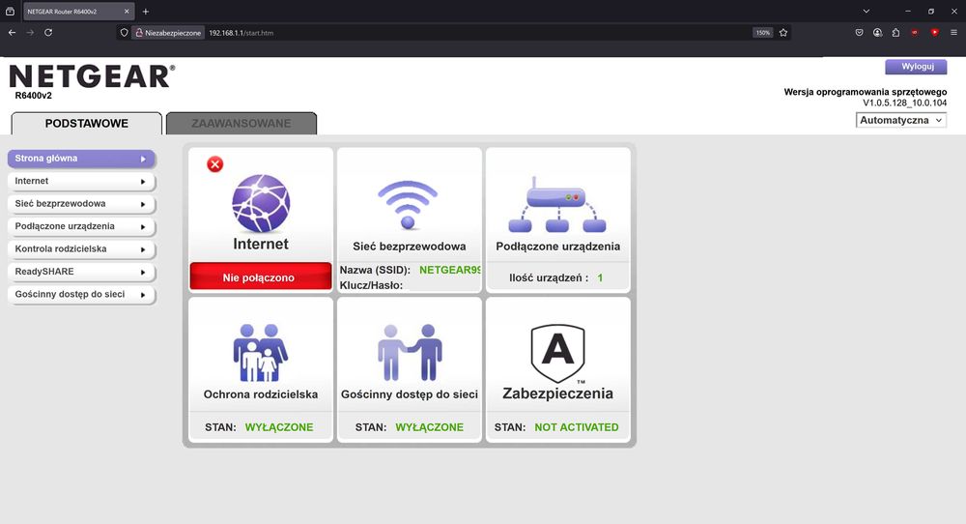Open the Firefox account icon

[x=877, y=33]
